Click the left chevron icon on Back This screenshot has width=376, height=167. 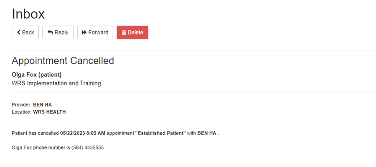19,32
